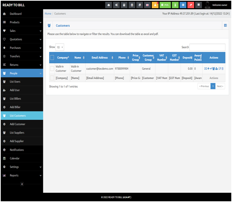Click the location arrow icon for Walk-in Customer
Viewport: 232px width, 202px height.
pyautogui.click(x=211, y=69)
